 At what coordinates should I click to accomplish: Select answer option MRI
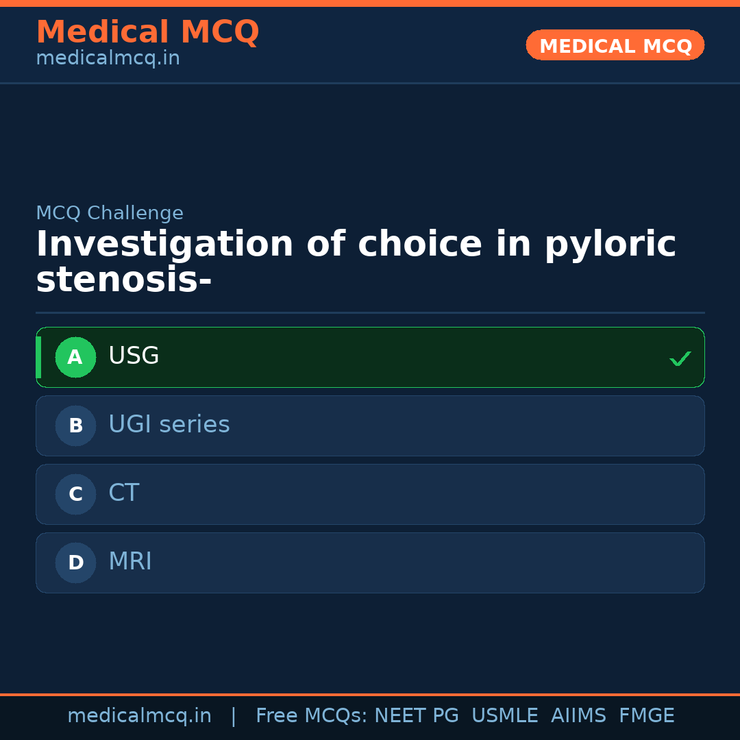pyautogui.click(x=370, y=563)
